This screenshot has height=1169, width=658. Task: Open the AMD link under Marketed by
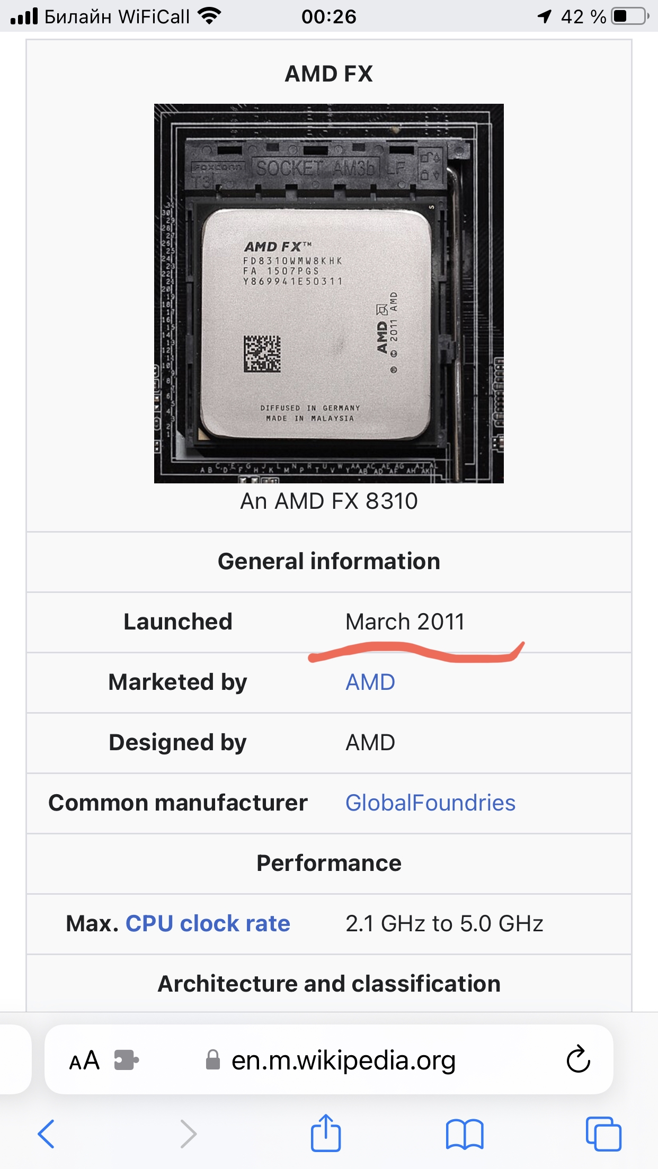pos(370,682)
